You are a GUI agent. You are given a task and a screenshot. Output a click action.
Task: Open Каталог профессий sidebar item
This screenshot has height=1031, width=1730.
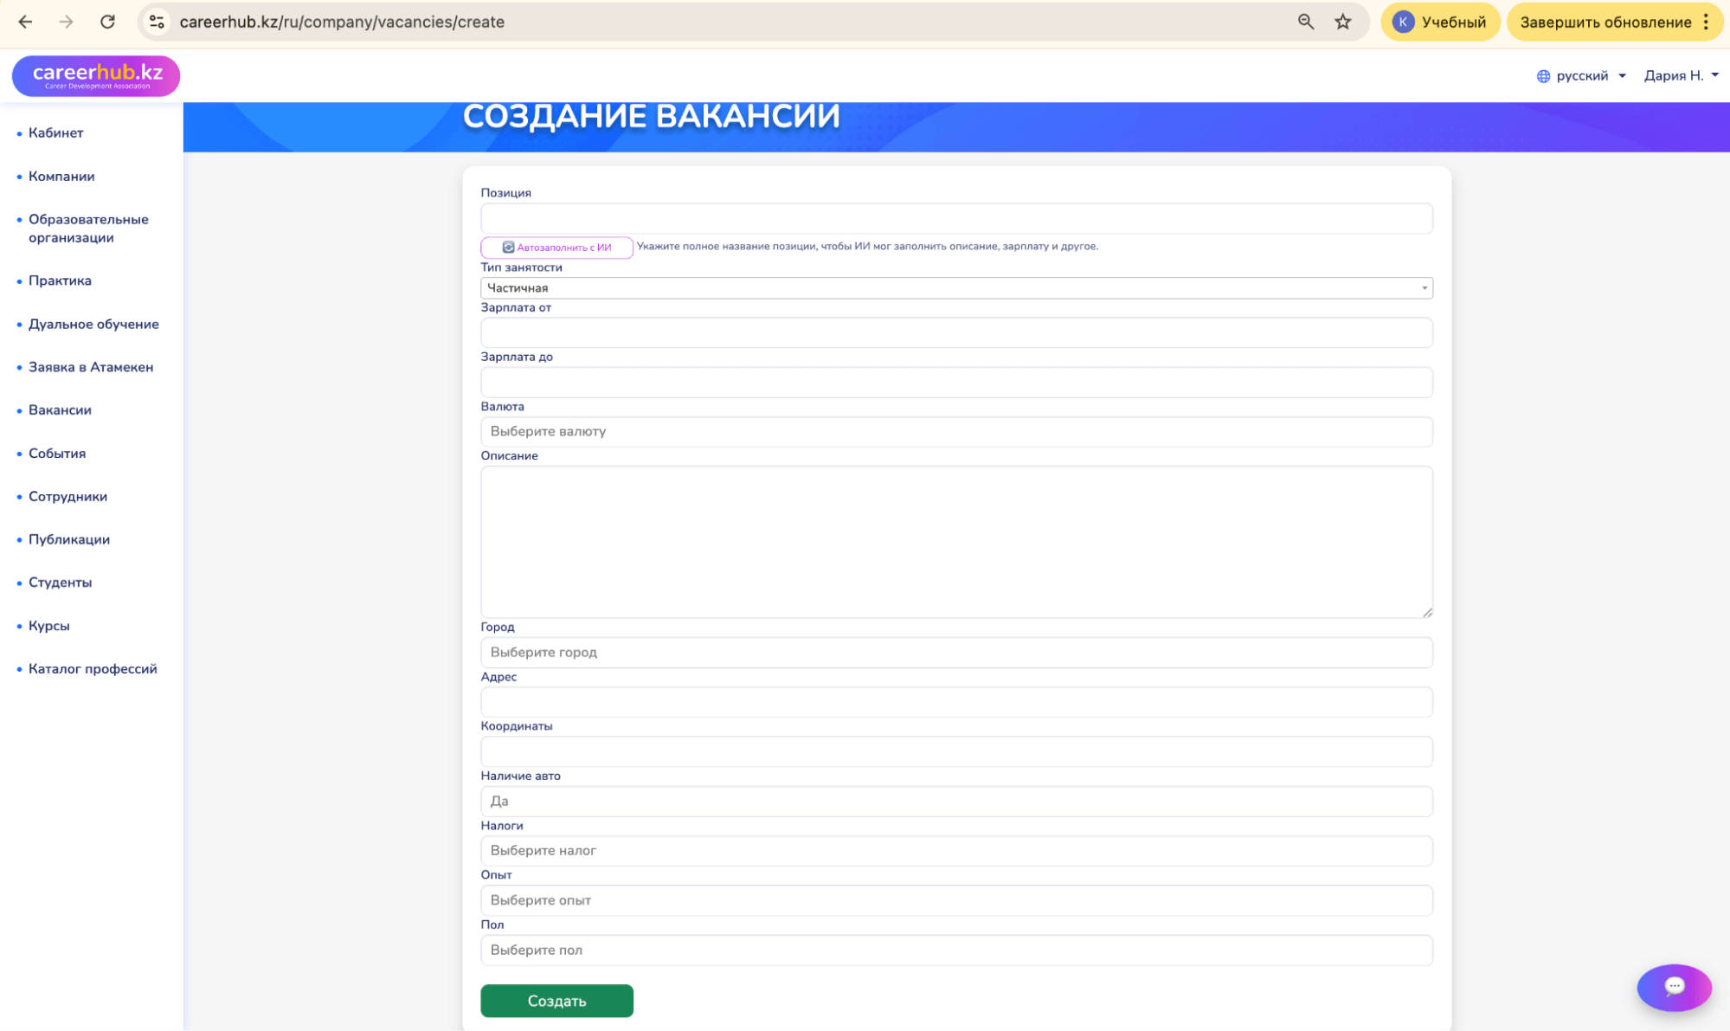(x=93, y=668)
